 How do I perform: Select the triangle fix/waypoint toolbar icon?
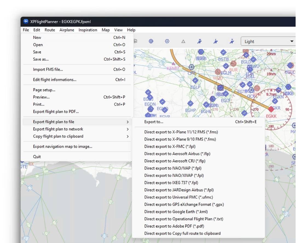click(x=183, y=41)
